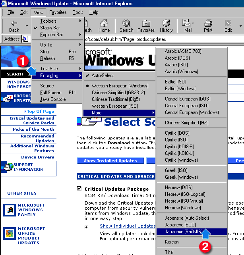Viewport: 244px width, 255px height.
Task: Select Central European (ISO) encoding
Action: [x=192, y=106]
